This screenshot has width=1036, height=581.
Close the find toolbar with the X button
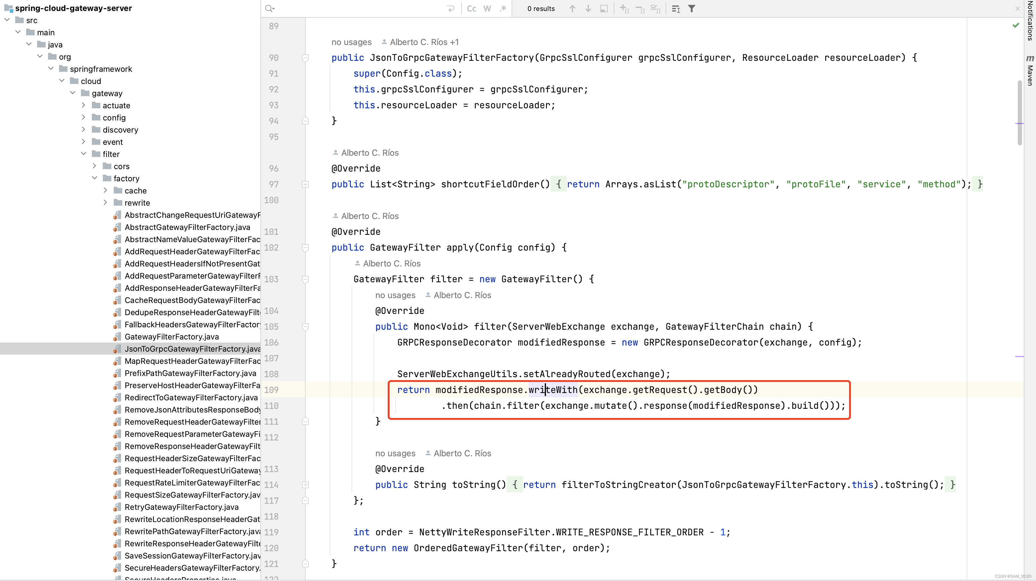tap(1017, 8)
